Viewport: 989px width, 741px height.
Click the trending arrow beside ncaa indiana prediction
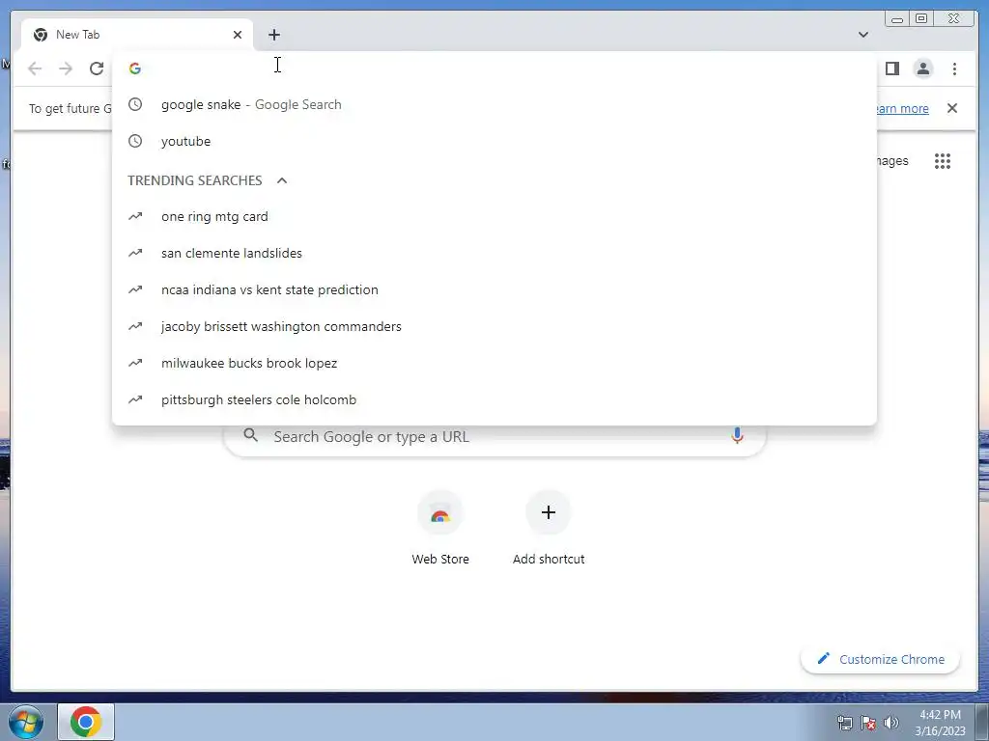pos(135,289)
